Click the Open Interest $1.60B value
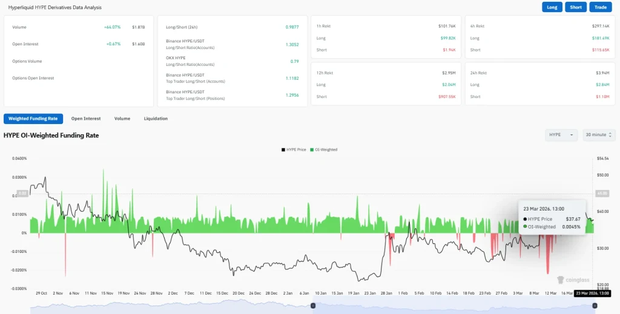The width and height of the screenshot is (620, 314). pyautogui.click(x=139, y=44)
